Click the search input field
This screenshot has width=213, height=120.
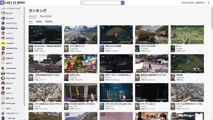tap(101, 3)
